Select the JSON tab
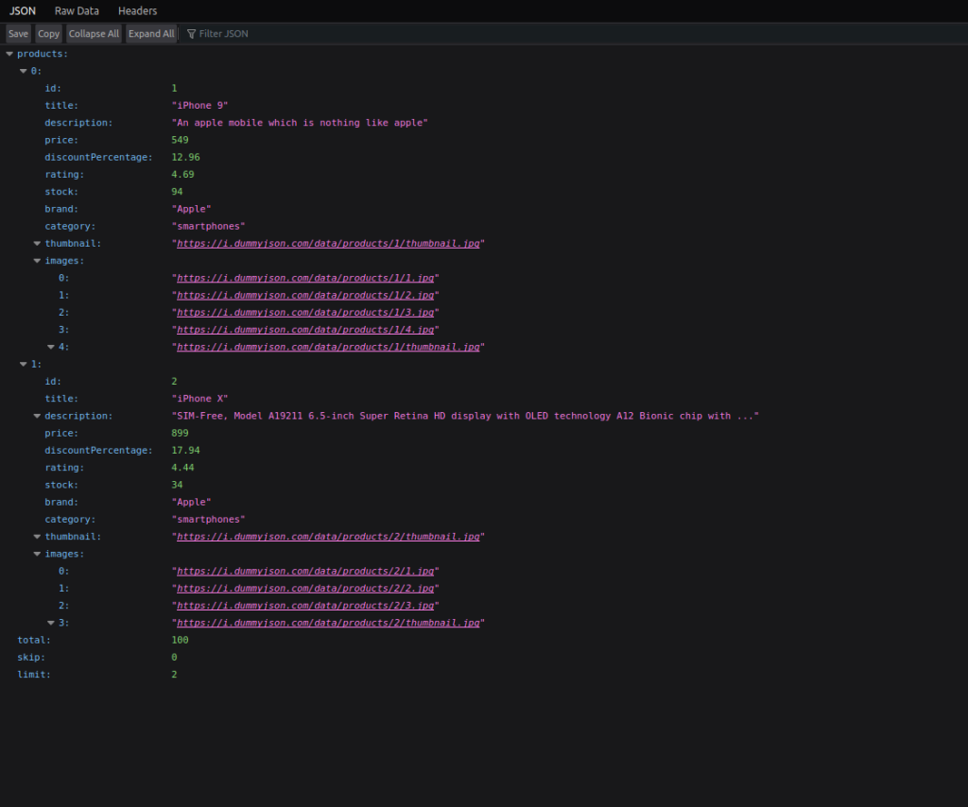968x807 pixels. [x=21, y=10]
